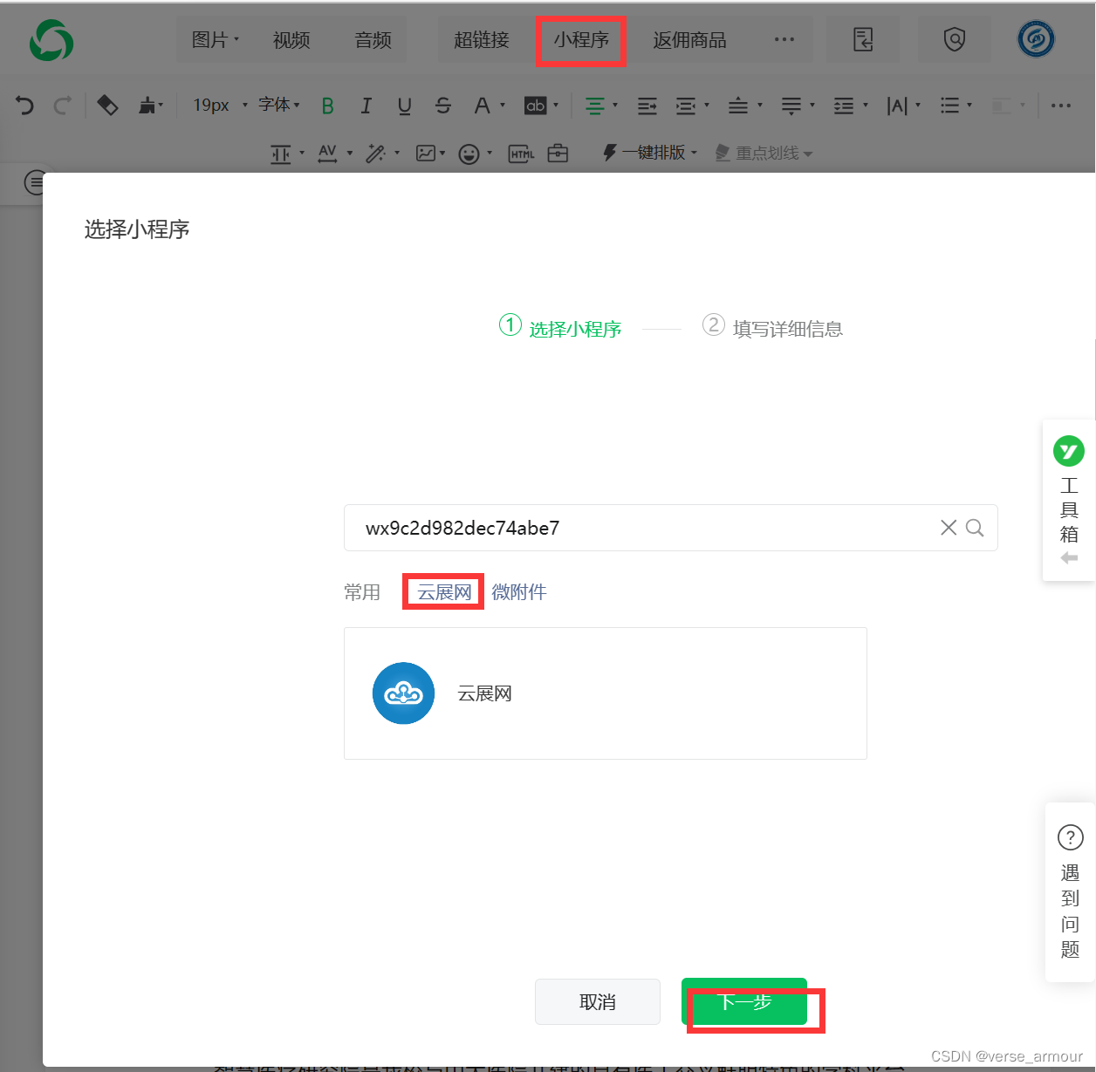Click the shield security check icon

[955, 39]
